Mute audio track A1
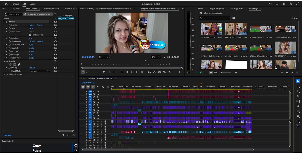This screenshot has width=302, height=153. [x=98, y=121]
